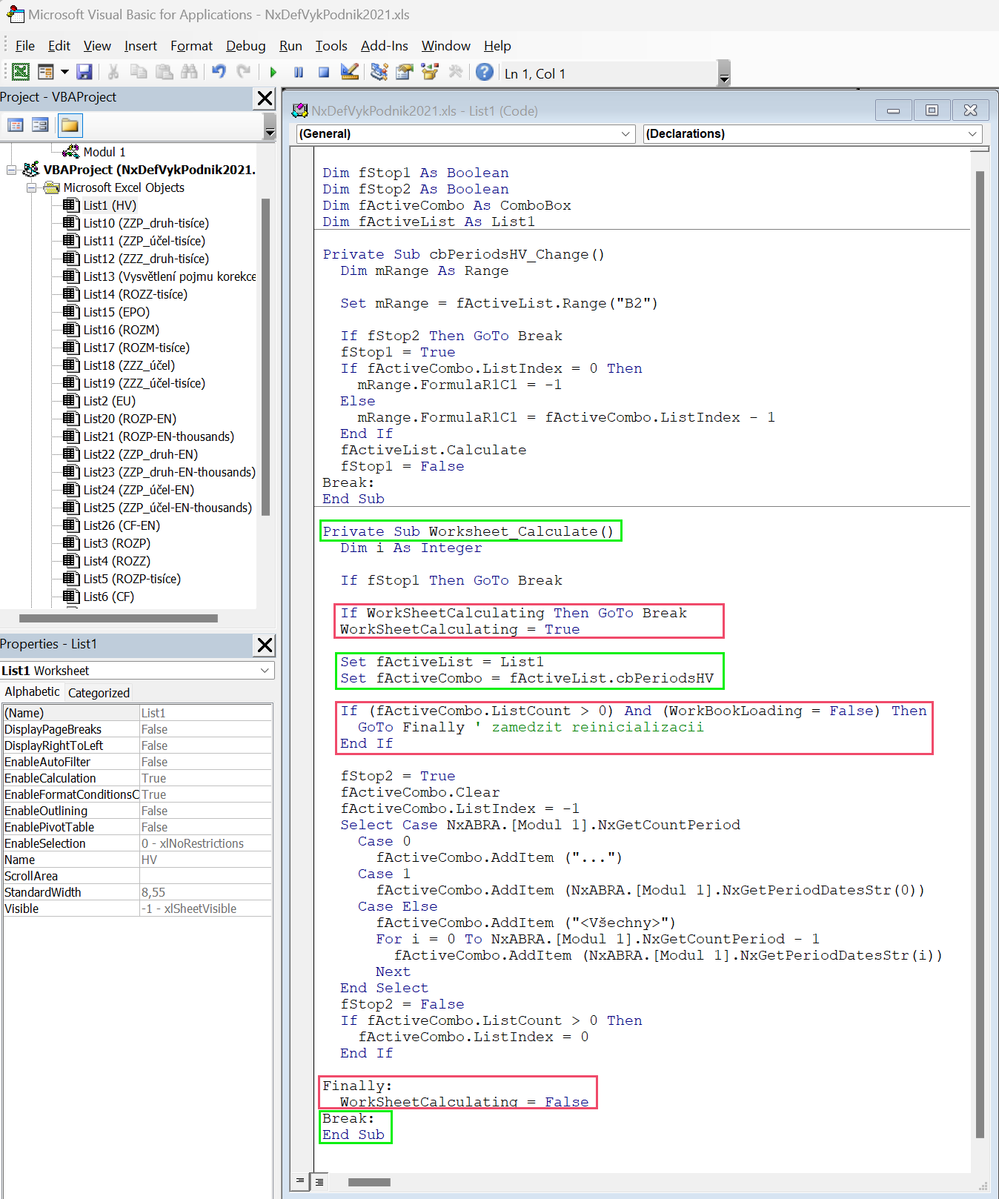Open the Add-Ins menu
Image resolution: width=999 pixels, height=1199 pixels.
(385, 46)
